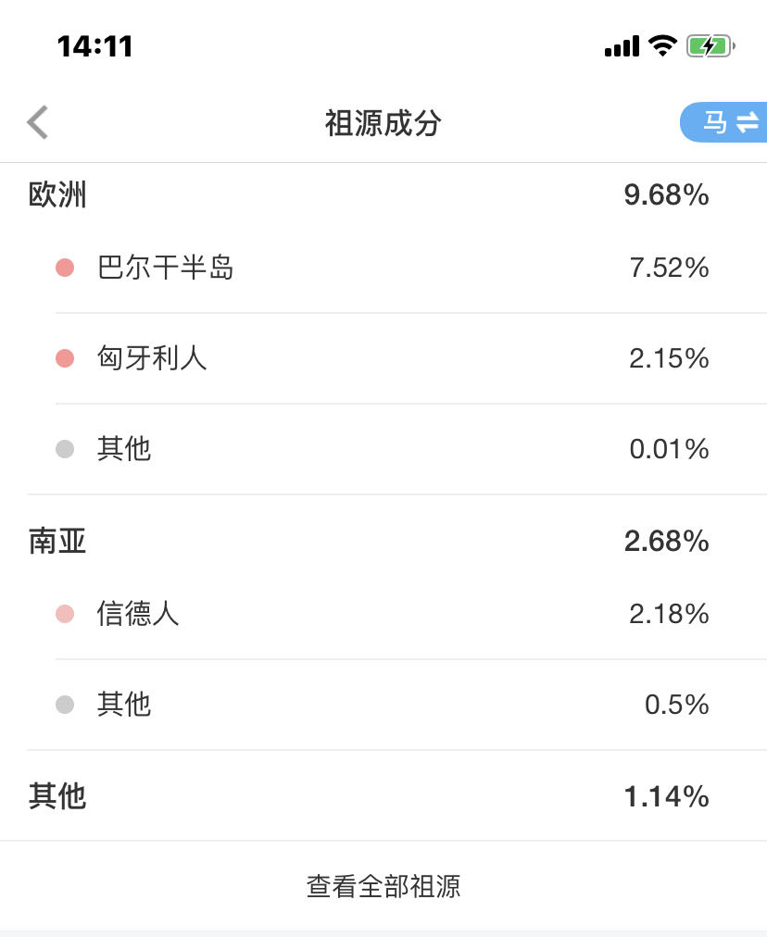Image resolution: width=767 pixels, height=937 pixels.
Task: Tap the 祖源成分 page title
Action: pos(383,122)
